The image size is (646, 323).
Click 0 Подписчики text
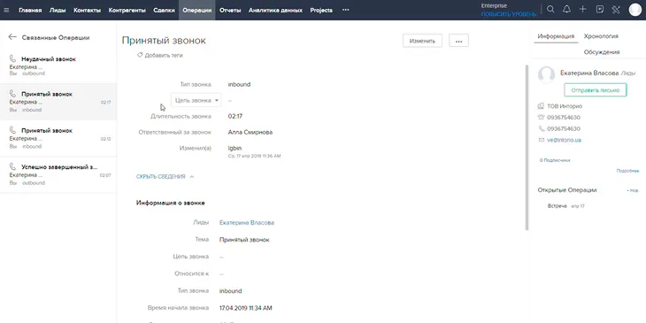[x=555, y=160]
